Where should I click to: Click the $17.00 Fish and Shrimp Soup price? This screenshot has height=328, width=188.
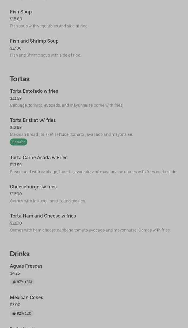16,48
